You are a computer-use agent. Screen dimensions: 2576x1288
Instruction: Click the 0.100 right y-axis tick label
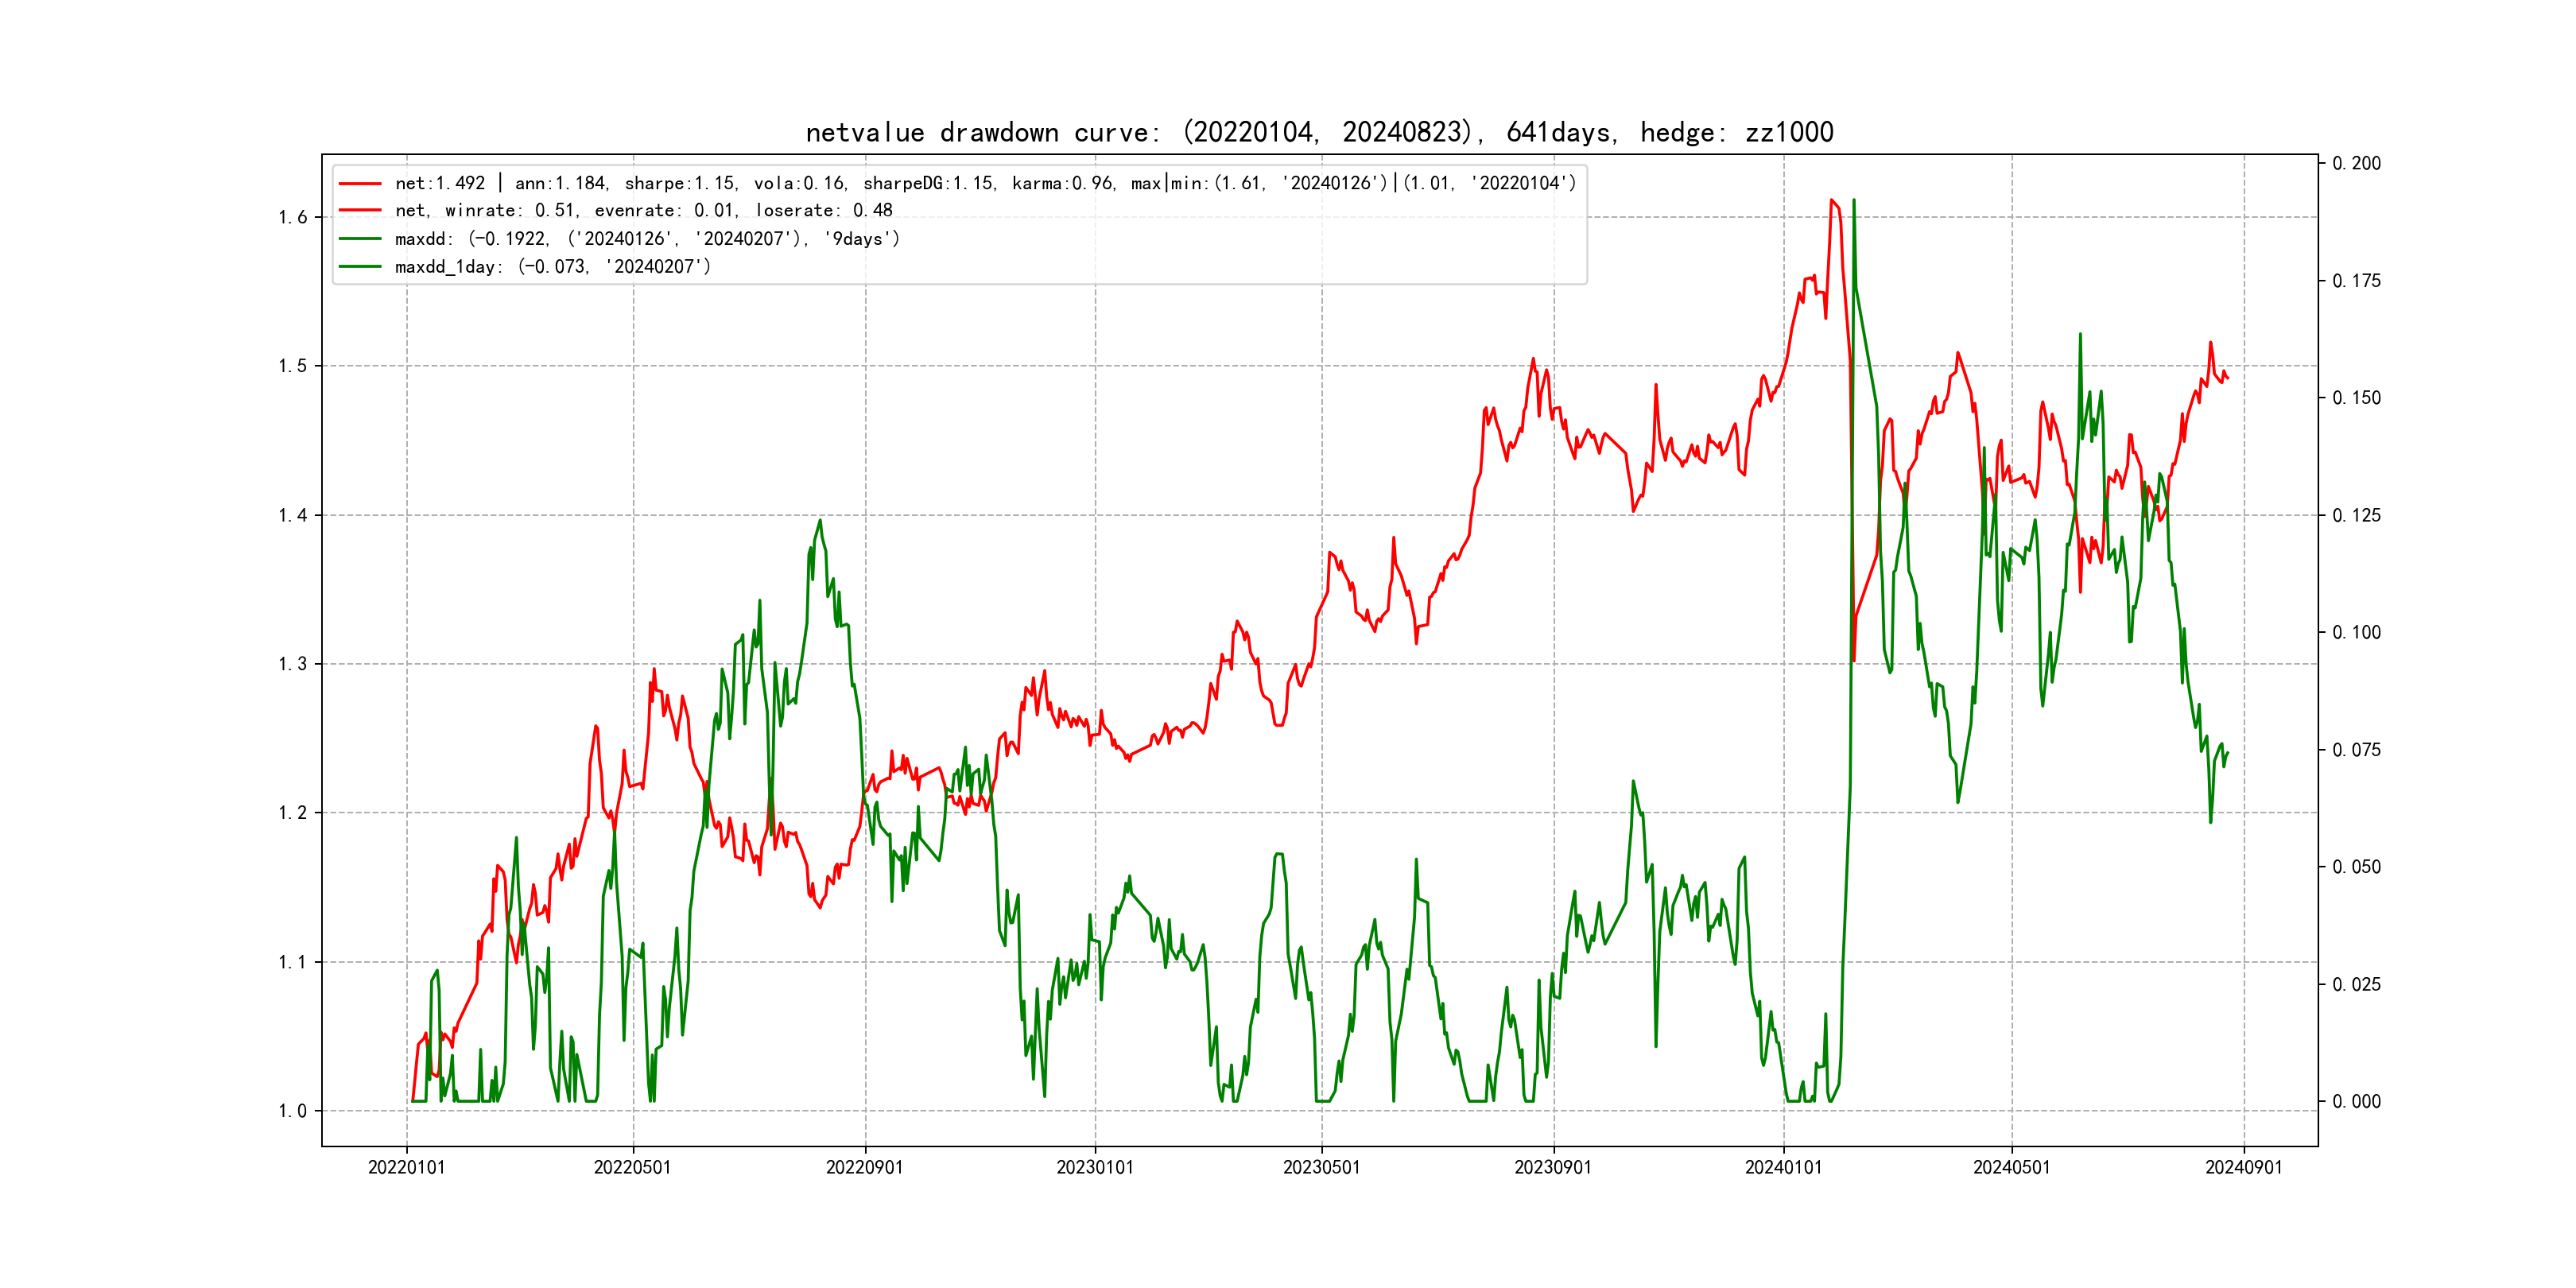(2356, 633)
